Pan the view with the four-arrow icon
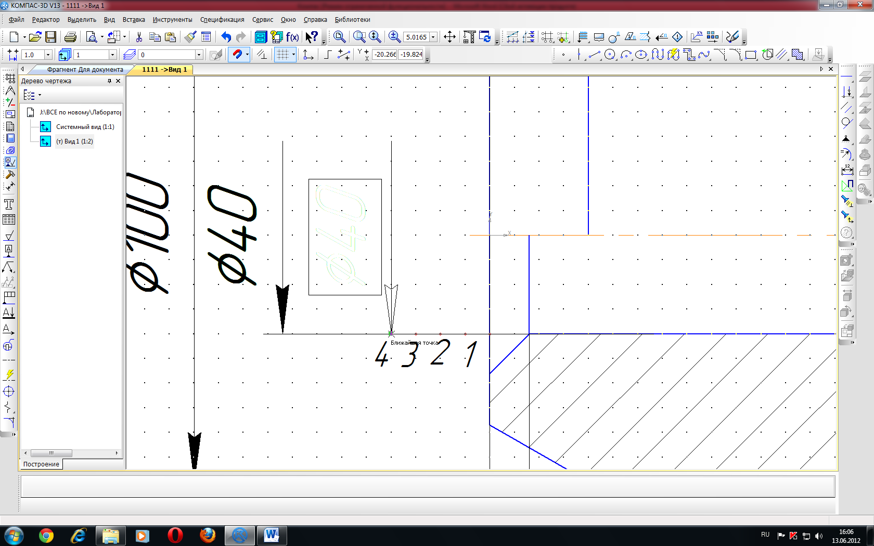Image resolution: width=874 pixels, height=546 pixels. tap(449, 37)
